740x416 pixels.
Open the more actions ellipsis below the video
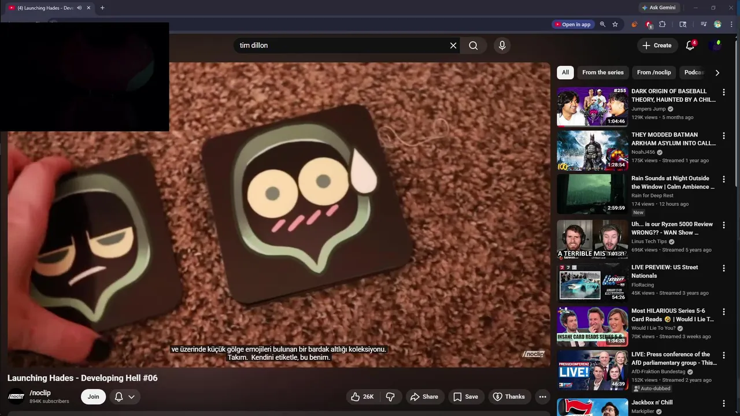(x=542, y=396)
